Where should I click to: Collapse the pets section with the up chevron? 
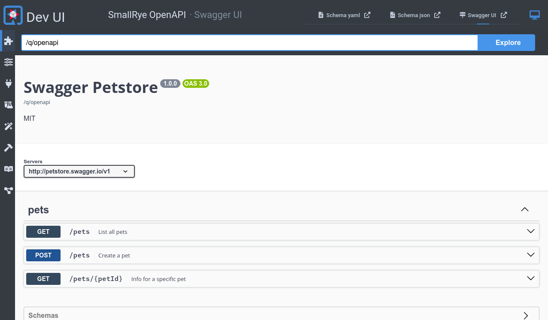[x=524, y=209]
